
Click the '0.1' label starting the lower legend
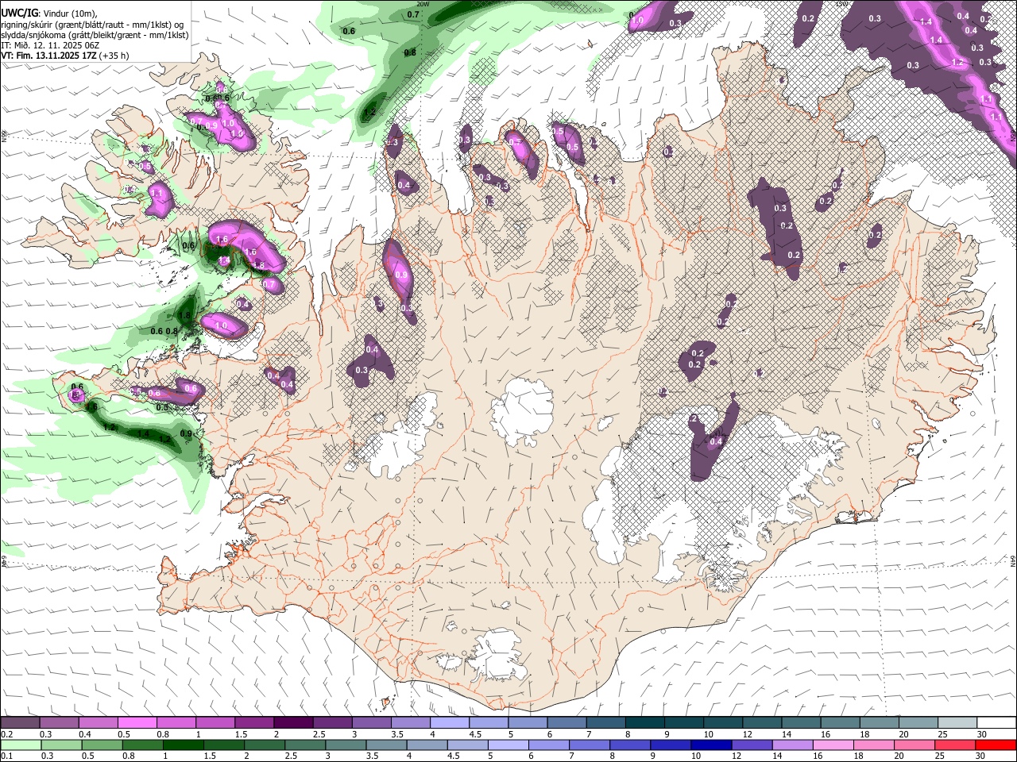point(6,756)
